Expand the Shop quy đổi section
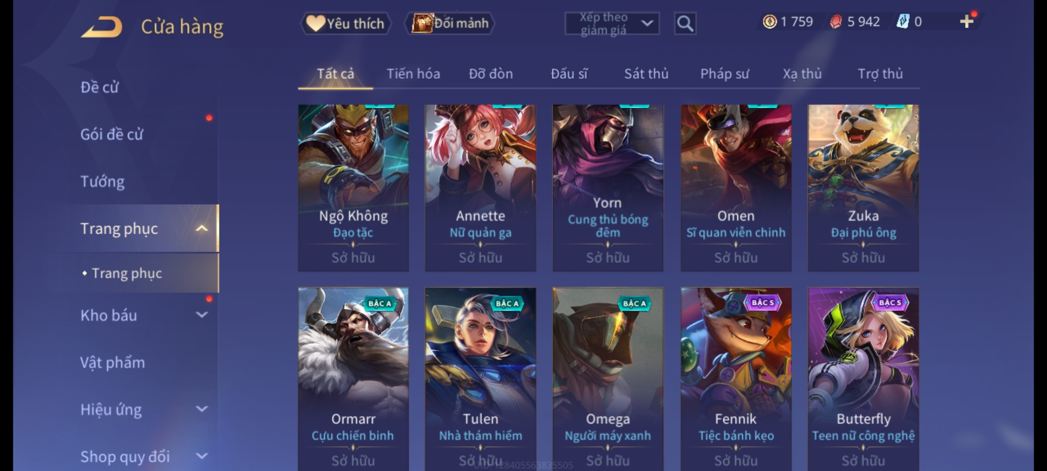The image size is (1047, 471). pos(202,456)
